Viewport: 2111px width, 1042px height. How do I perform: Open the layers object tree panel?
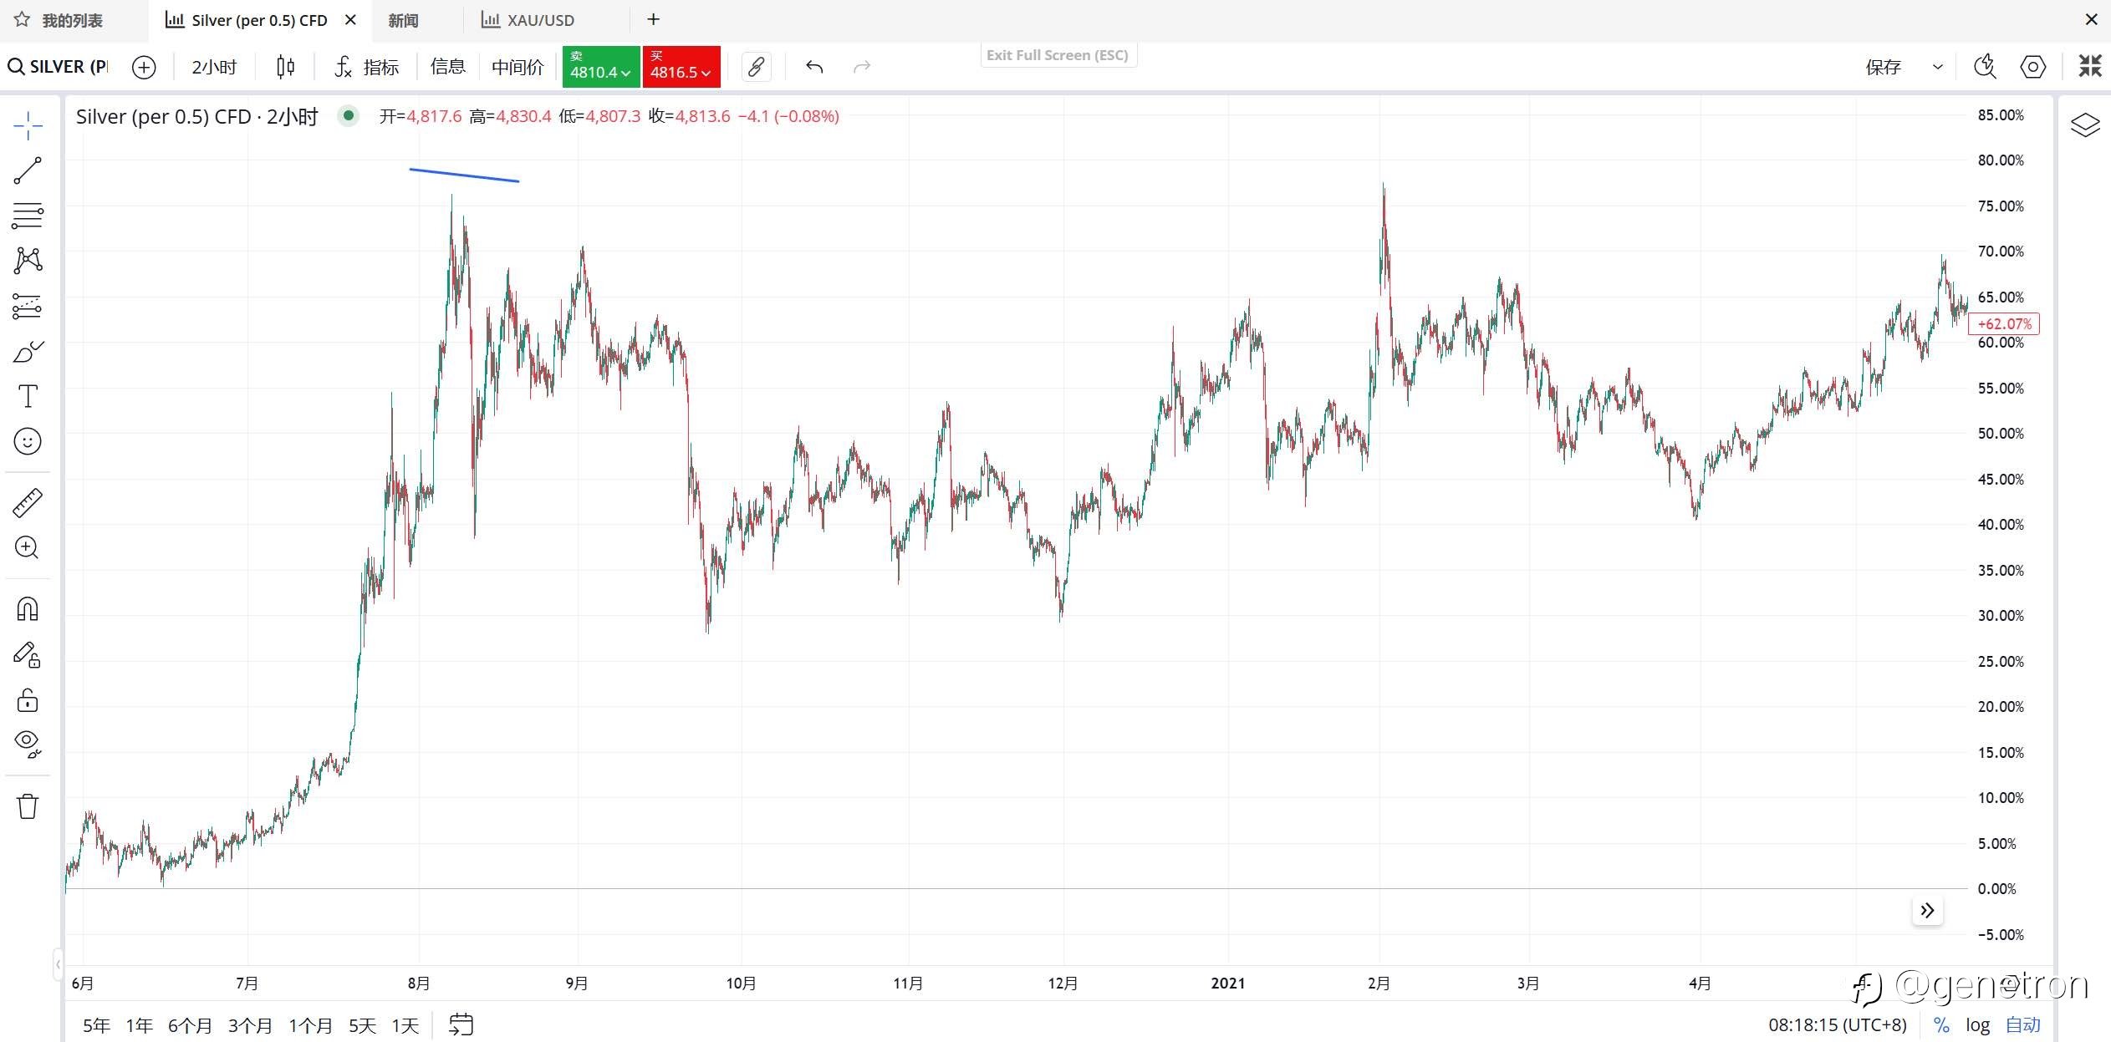2084,125
